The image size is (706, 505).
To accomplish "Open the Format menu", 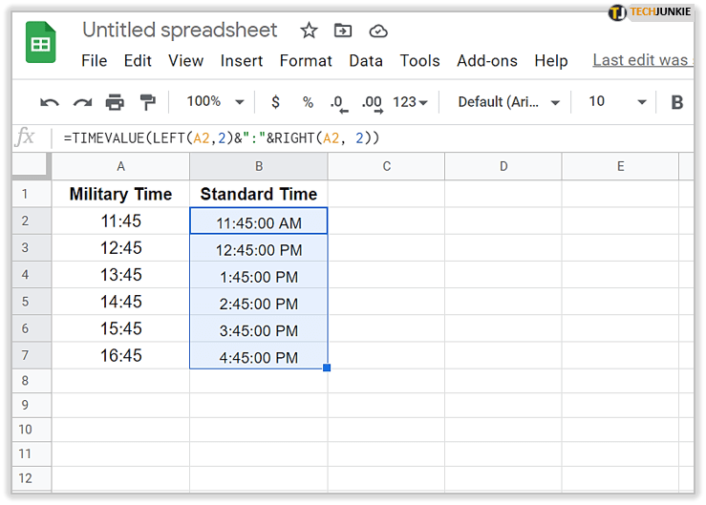I will click(x=306, y=60).
